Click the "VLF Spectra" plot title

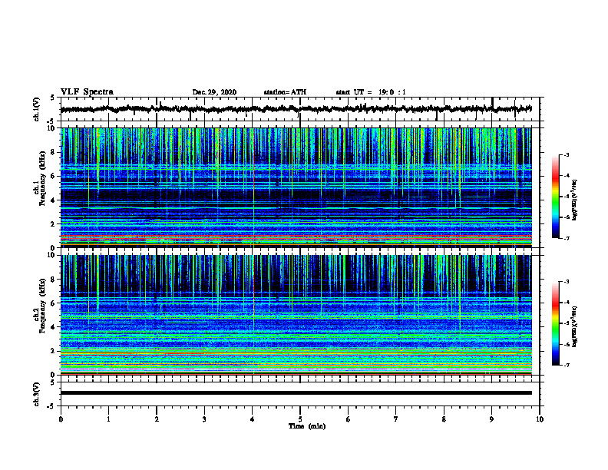coord(87,92)
